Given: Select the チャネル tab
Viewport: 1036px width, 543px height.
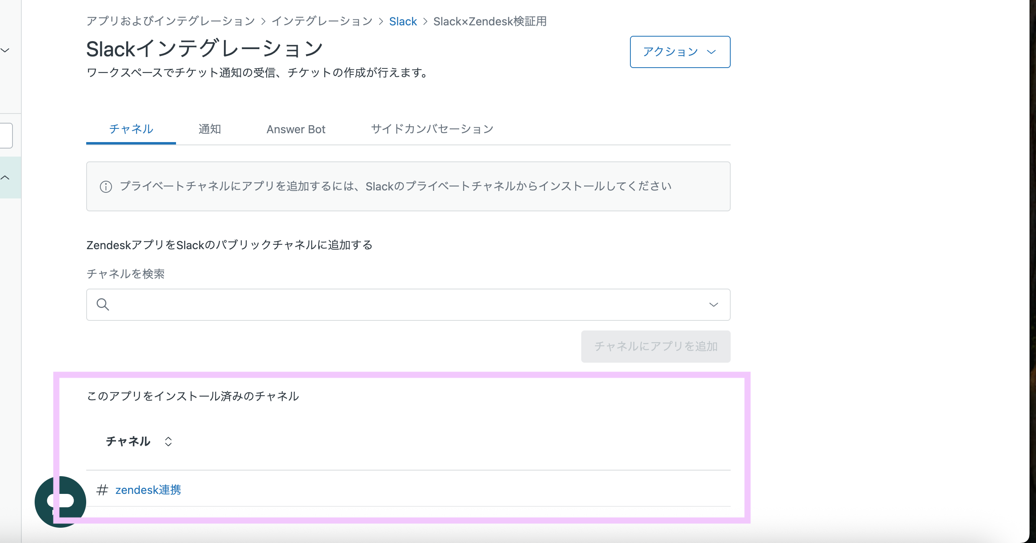Looking at the screenshot, I should tap(131, 129).
